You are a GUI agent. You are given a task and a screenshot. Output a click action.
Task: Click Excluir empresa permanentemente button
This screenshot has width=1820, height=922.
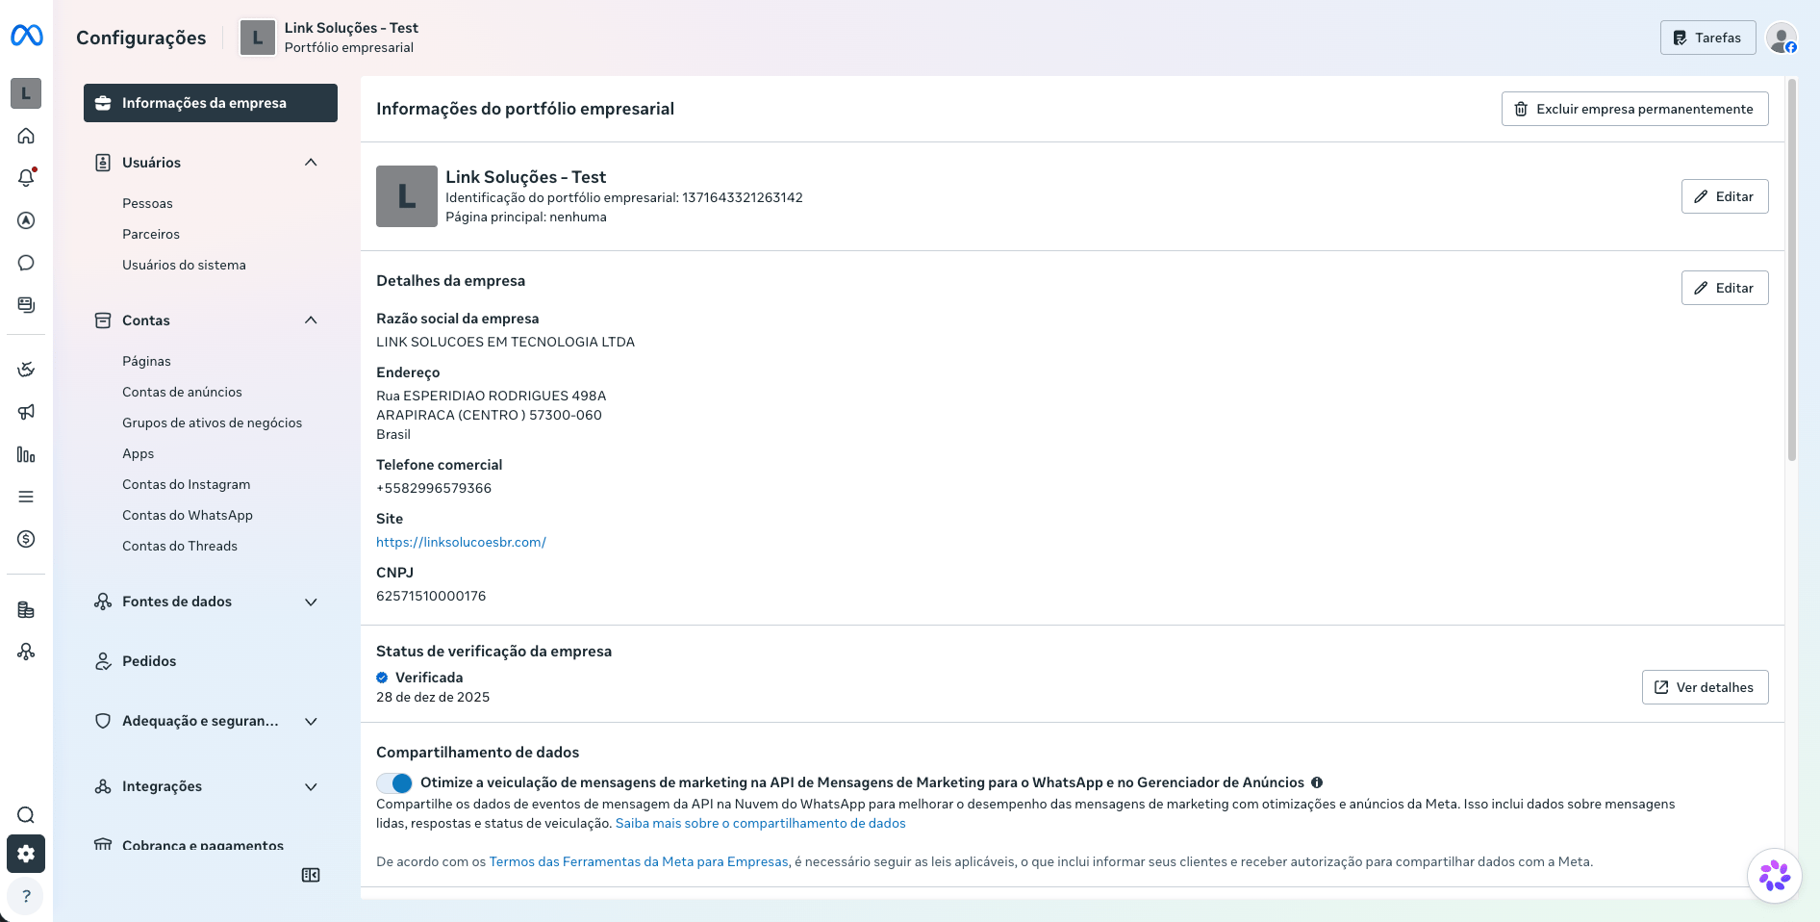tap(1634, 109)
